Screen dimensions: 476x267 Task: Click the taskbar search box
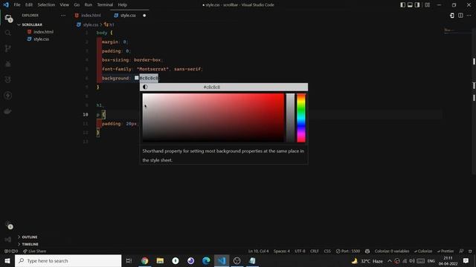68,260
